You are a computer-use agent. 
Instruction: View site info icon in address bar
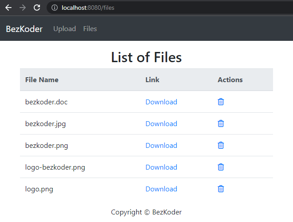(x=55, y=8)
